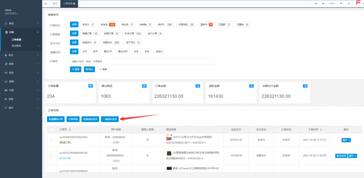Click the rewind tabs-left arrow icon
Image resolution: width=364 pixels, height=178 pixels.
[316, 4]
